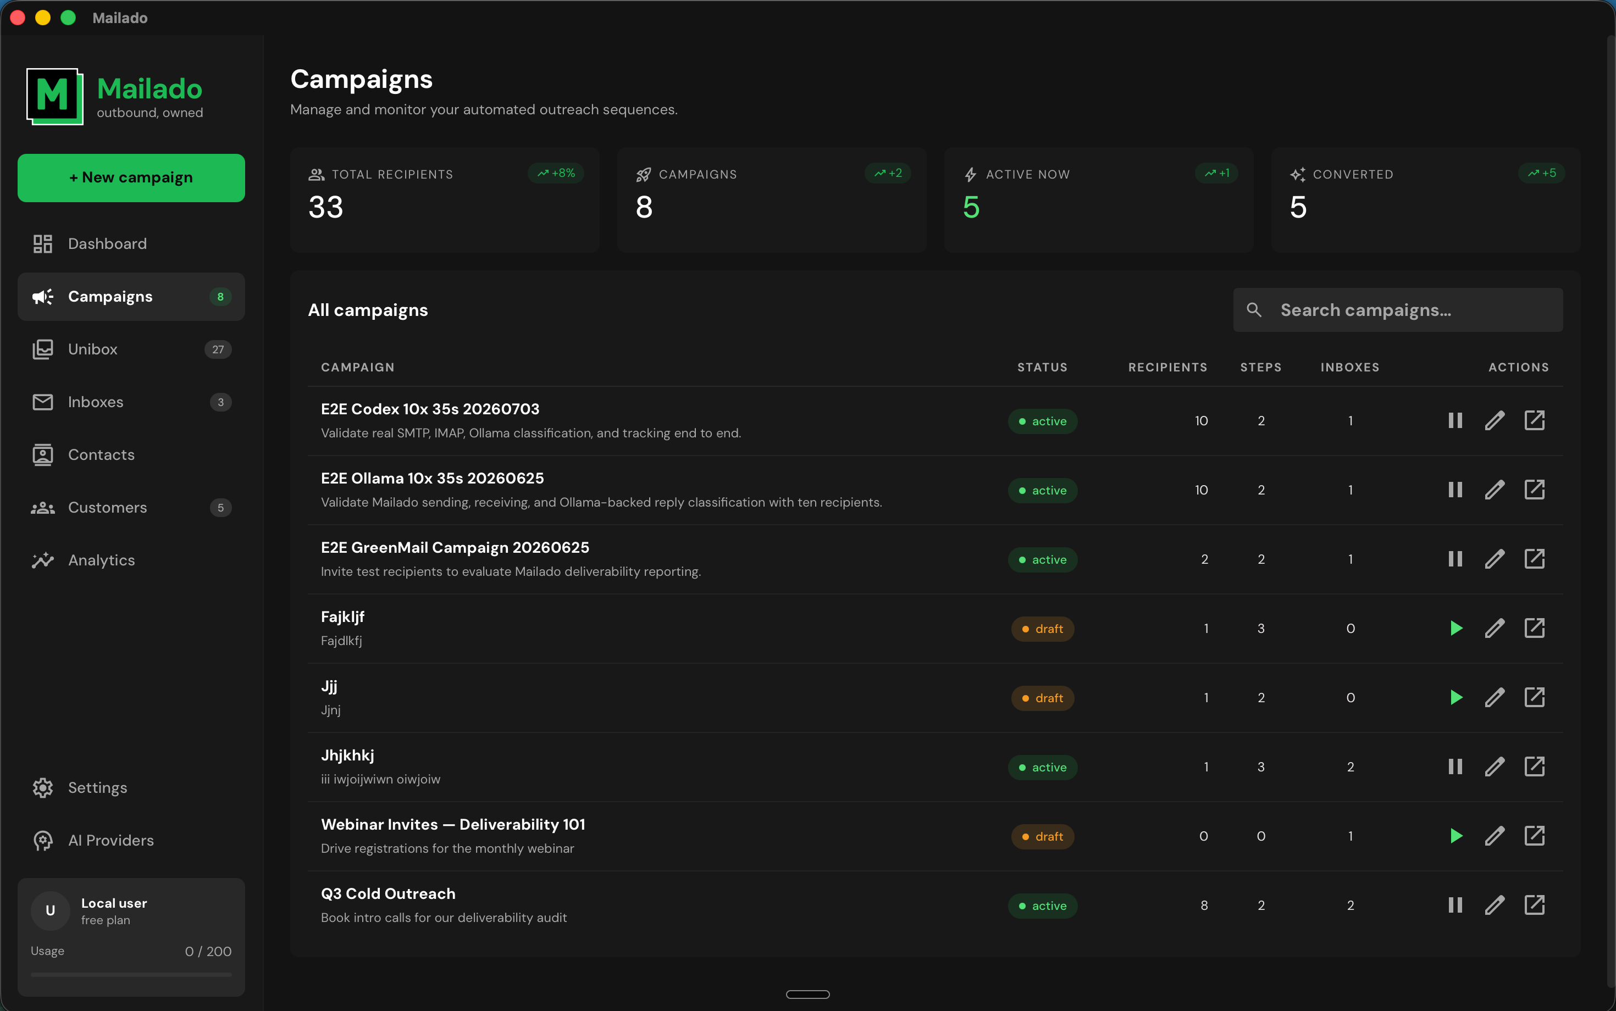Image resolution: width=1616 pixels, height=1011 pixels.
Task: Pause the E2E GreenMail Campaign
Action: [1455, 559]
